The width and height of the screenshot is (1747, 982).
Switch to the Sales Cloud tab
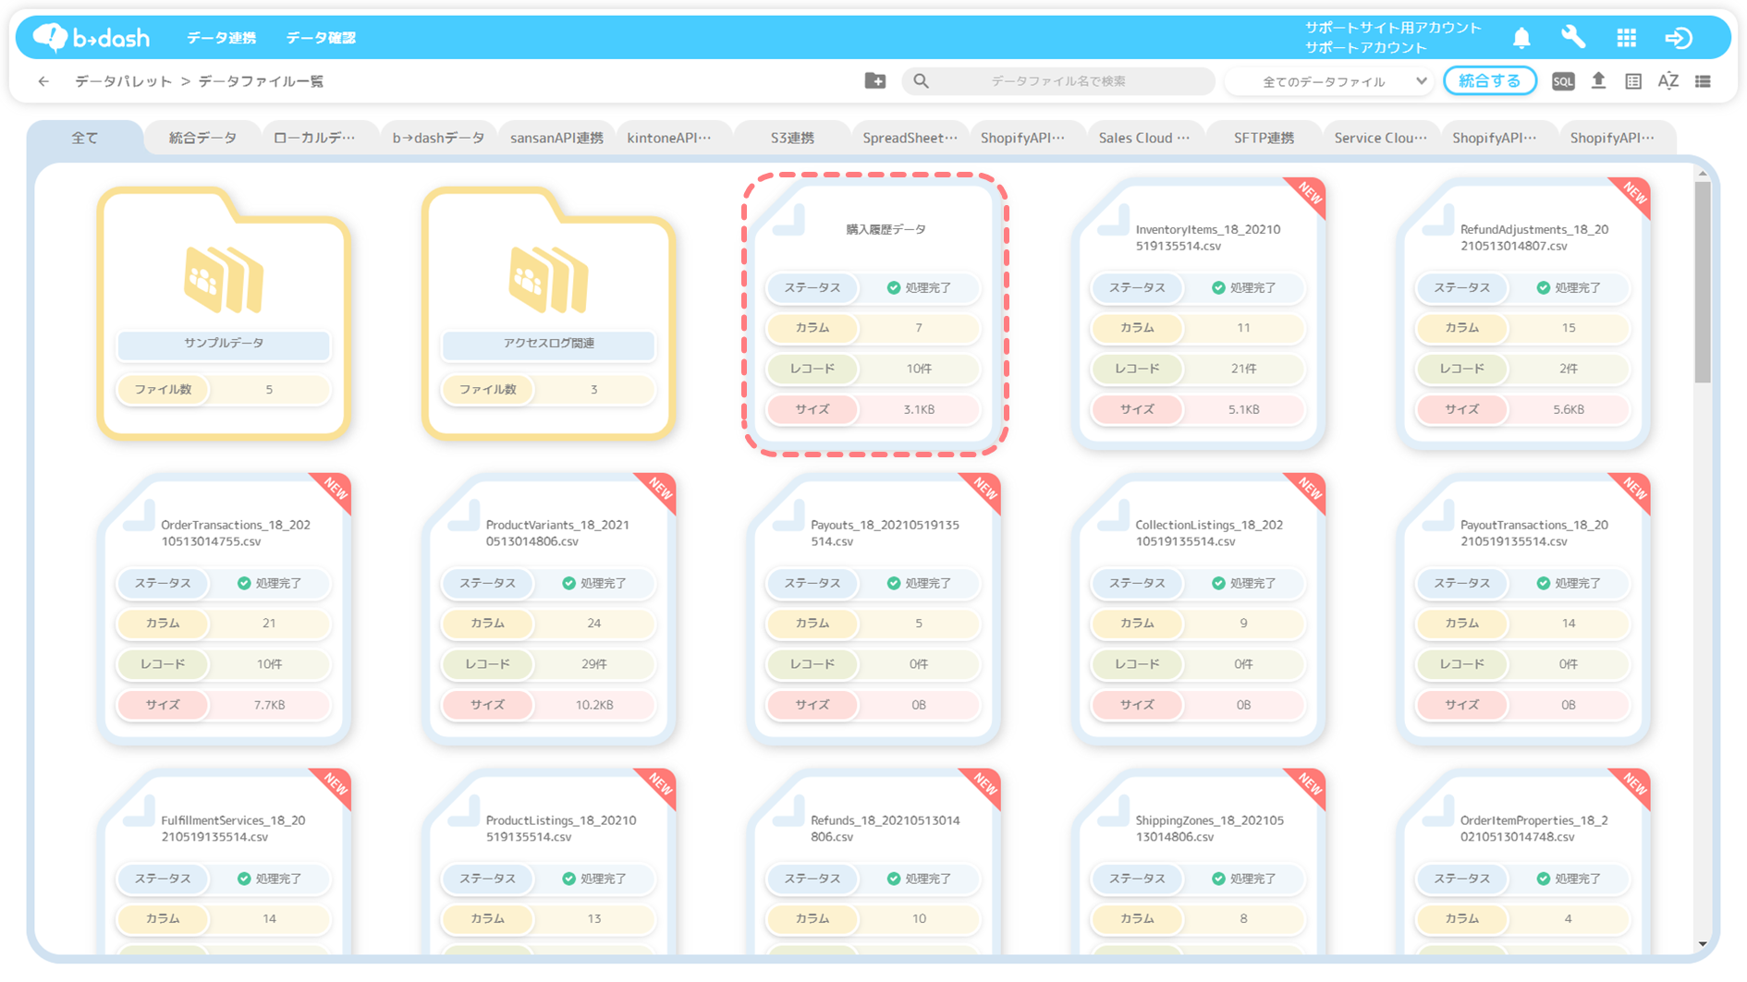click(1144, 138)
